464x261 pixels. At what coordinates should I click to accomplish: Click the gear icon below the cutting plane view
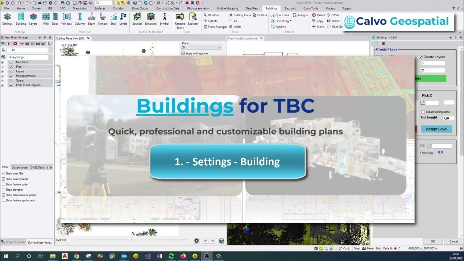(196, 241)
